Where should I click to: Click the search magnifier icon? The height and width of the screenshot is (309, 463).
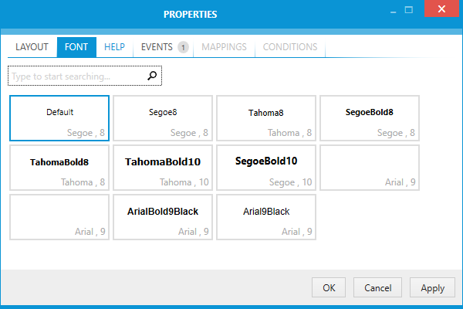[x=152, y=76]
